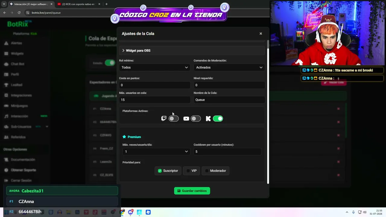Open the Comandos de Moderación dropdown

click(x=229, y=68)
